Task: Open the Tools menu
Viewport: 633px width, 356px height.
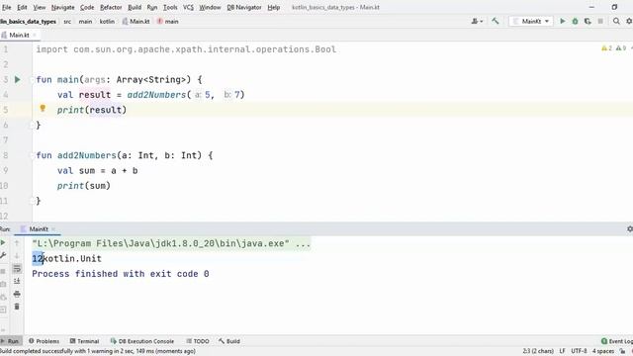Action: (170, 7)
